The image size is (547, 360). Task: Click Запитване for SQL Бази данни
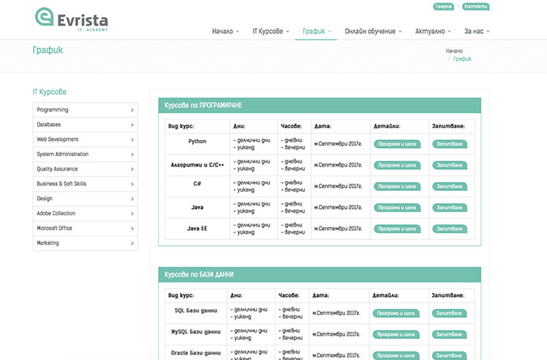(449, 313)
